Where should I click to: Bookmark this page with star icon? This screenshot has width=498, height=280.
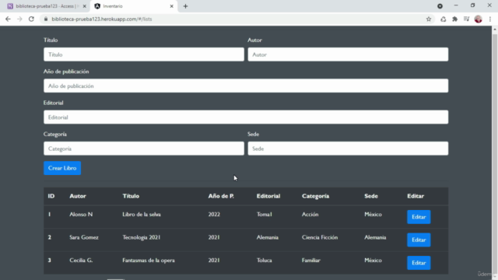(x=429, y=19)
